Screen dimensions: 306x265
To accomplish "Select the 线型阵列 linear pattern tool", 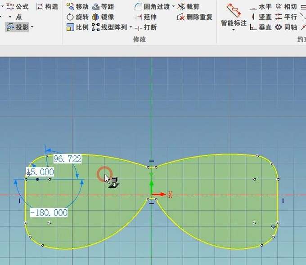I will pos(109,27).
